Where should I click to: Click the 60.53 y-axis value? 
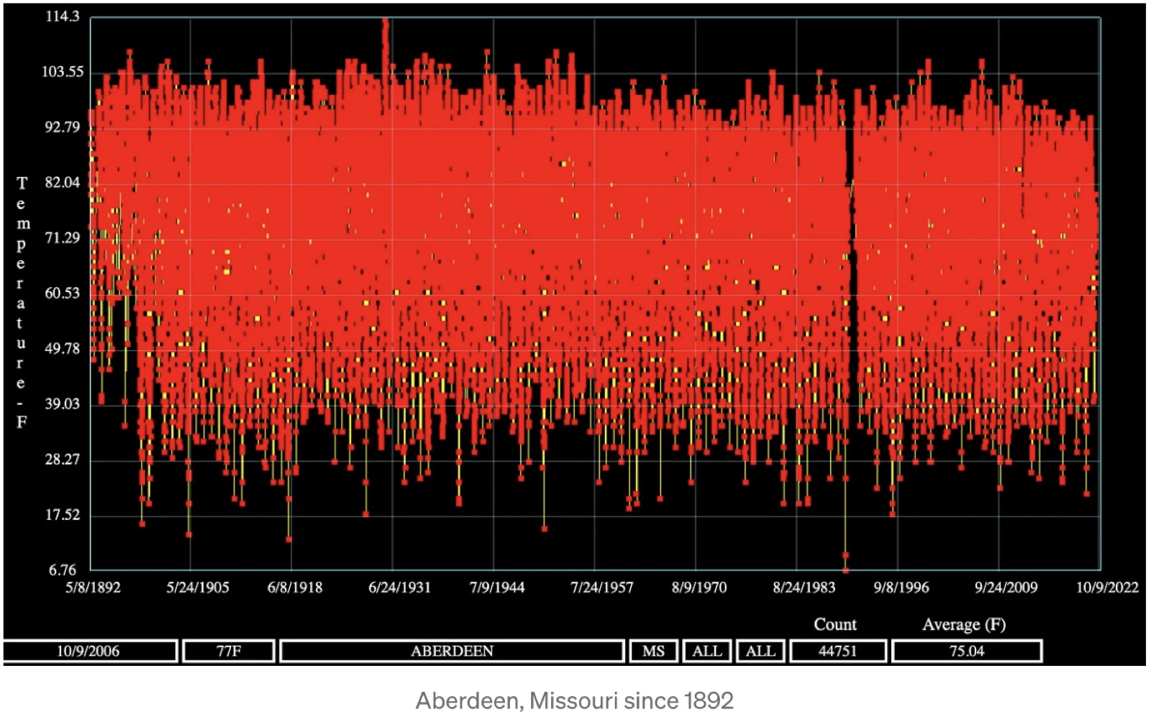point(63,293)
